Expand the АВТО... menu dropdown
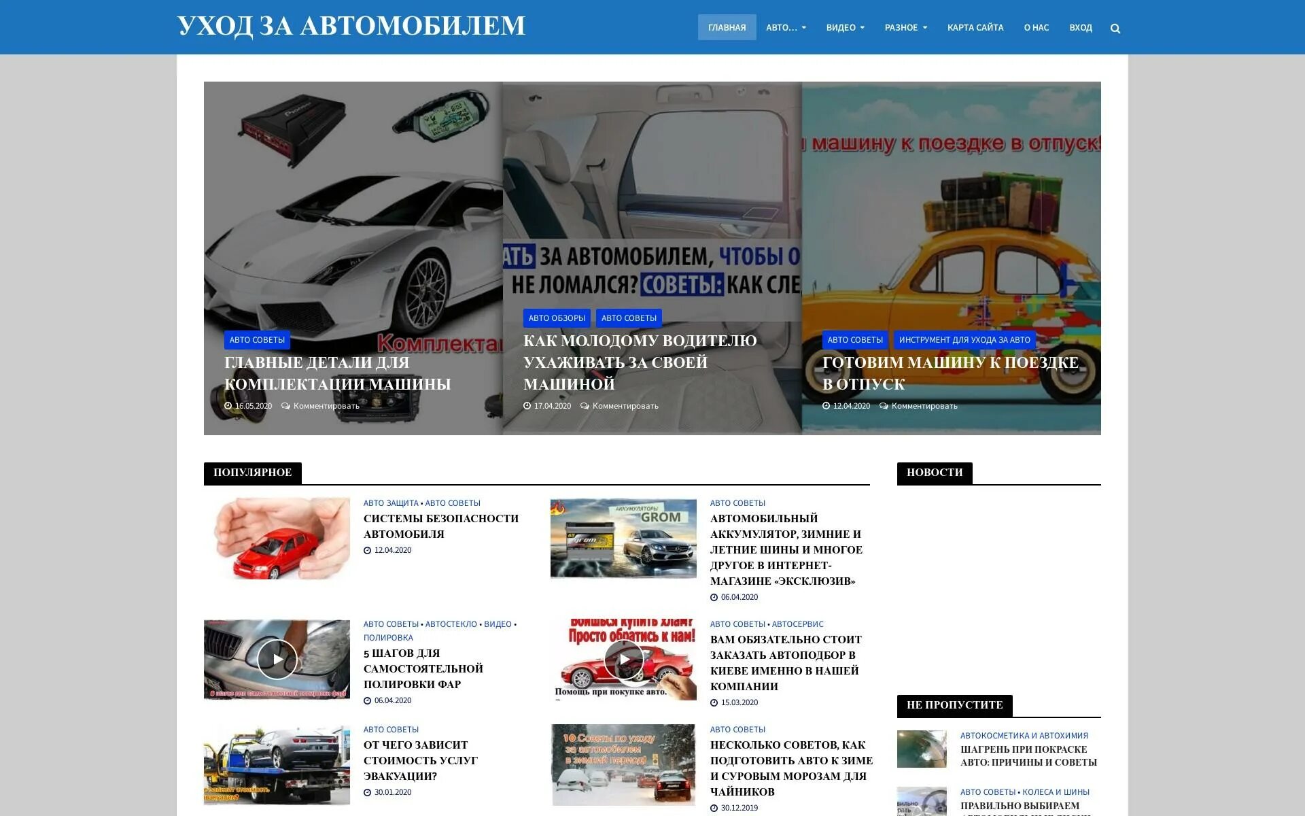The width and height of the screenshot is (1305, 816). pyautogui.click(x=786, y=27)
